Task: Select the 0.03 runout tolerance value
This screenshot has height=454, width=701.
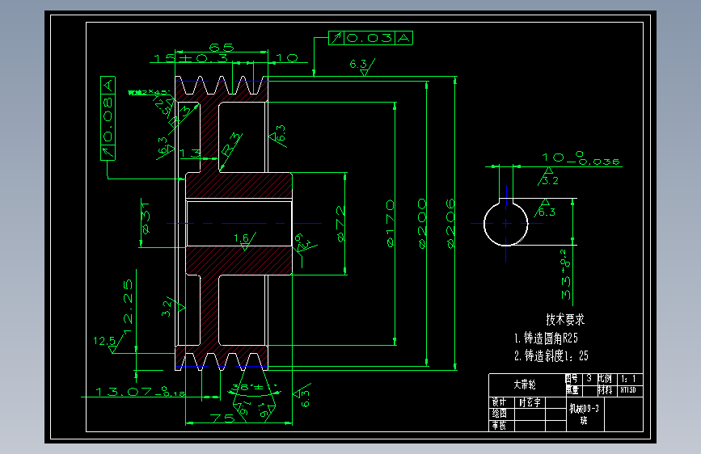Action: coord(370,38)
